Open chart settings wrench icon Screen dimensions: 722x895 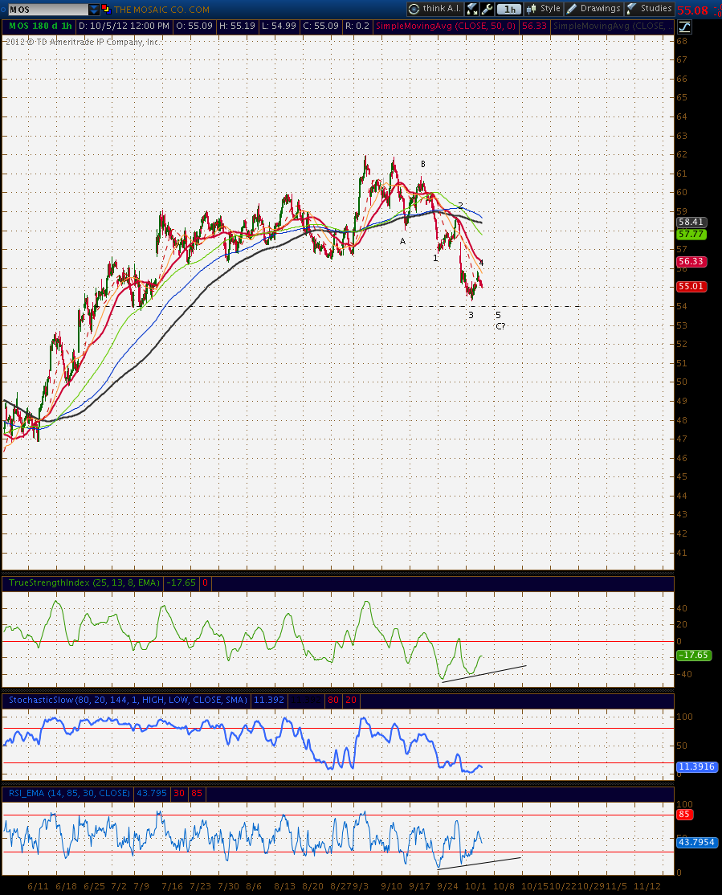point(487,9)
